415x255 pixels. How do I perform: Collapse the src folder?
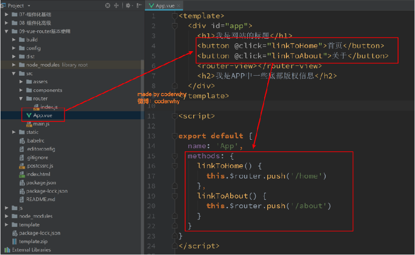pos(14,73)
